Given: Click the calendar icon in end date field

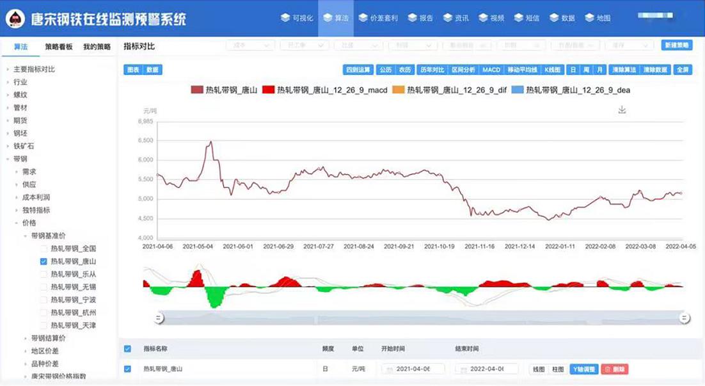Looking at the screenshot, I should tap(463, 369).
